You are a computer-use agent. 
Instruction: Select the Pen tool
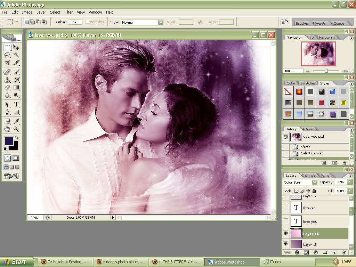tap(7, 112)
